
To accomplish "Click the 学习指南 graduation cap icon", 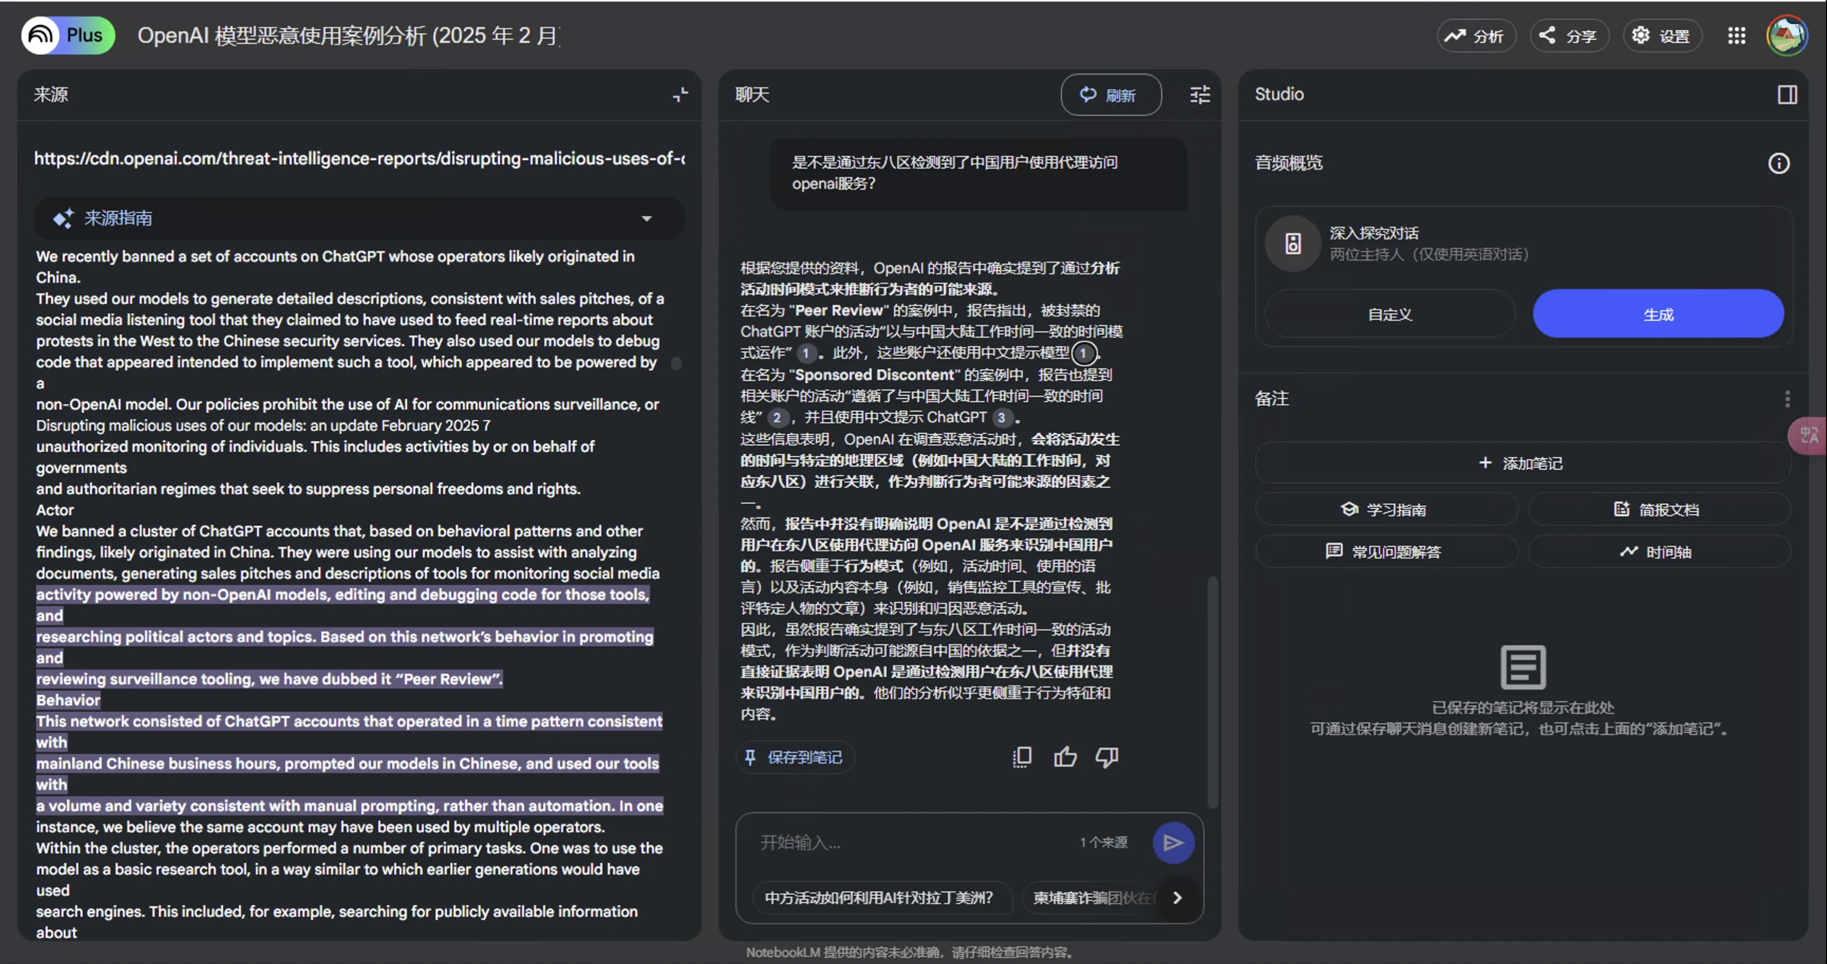I will coord(1349,508).
